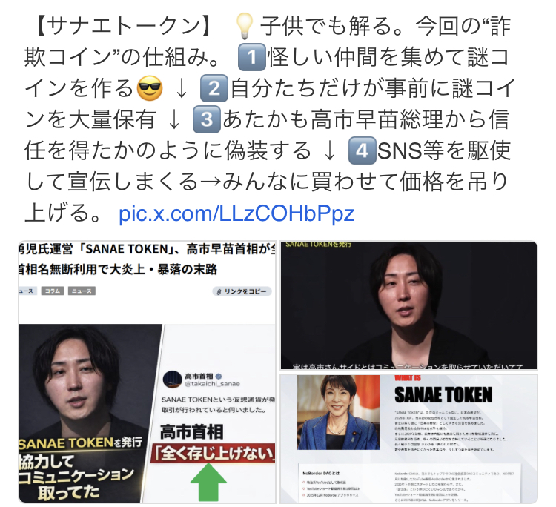Open the WHAT IS SANAE TOKEN image
This screenshot has height=507, width=556.
click(x=408, y=439)
